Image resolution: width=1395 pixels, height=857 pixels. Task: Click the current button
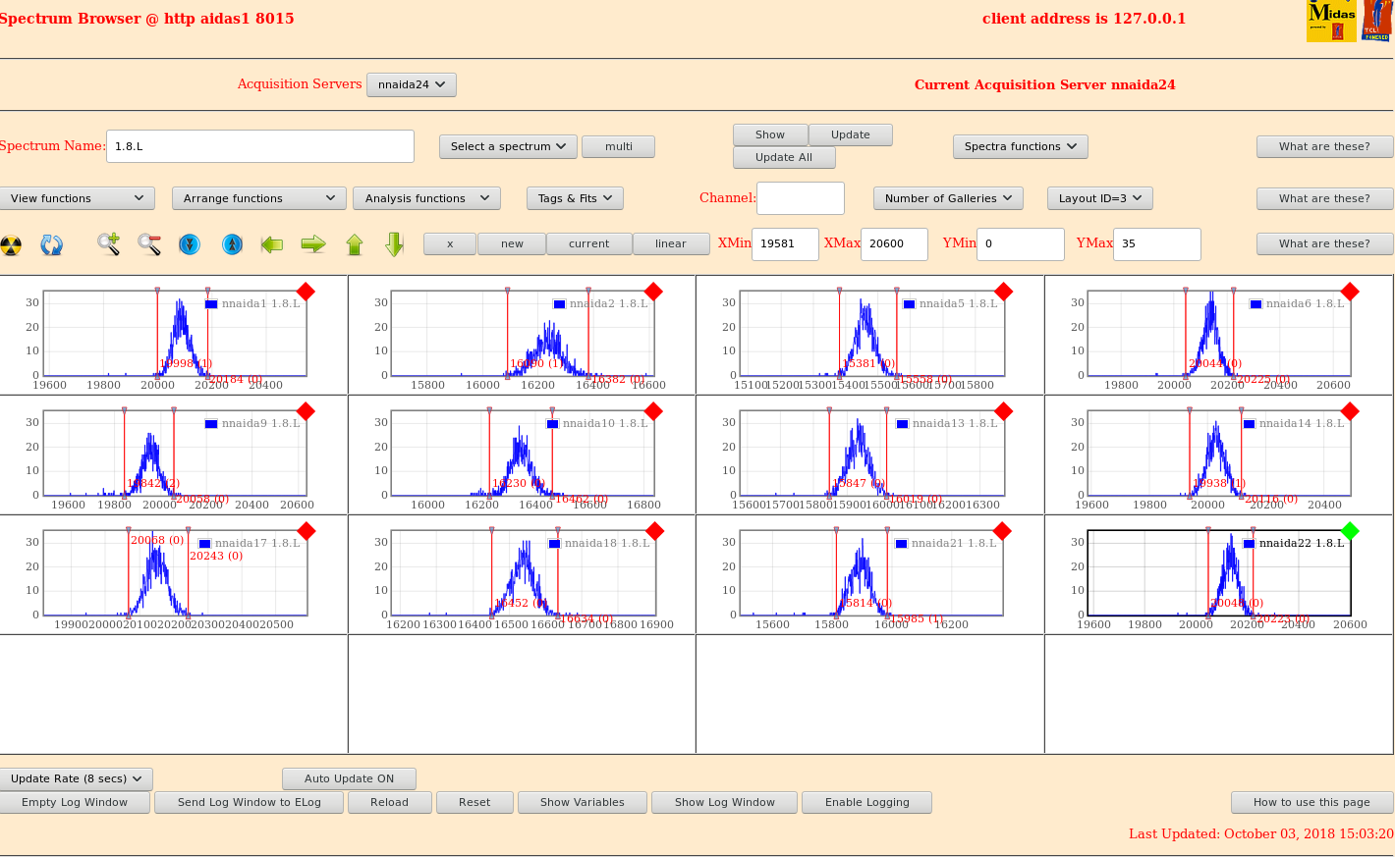[x=588, y=243]
